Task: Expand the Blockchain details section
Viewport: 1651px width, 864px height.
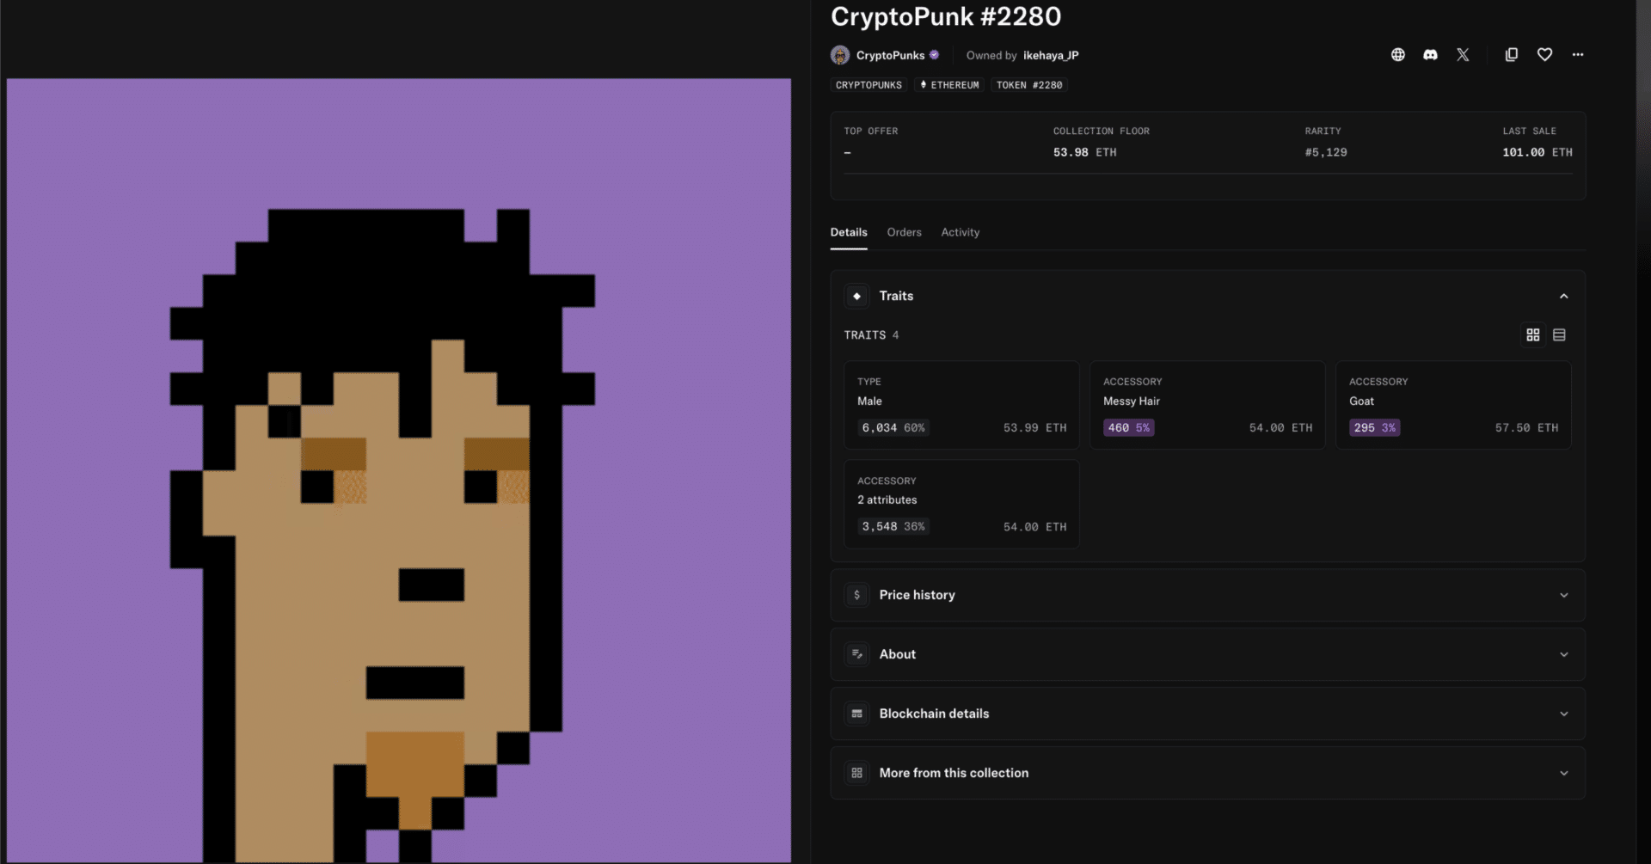Action: tap(1207, 714)
